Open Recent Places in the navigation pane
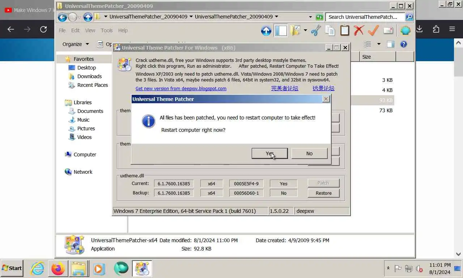Image resolution: width=463 pixels, height=278 pixels. tap(93, 85)
